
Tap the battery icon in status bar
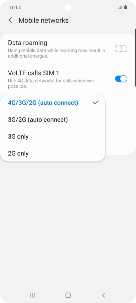pyautogui.click(x=126, y=8)
